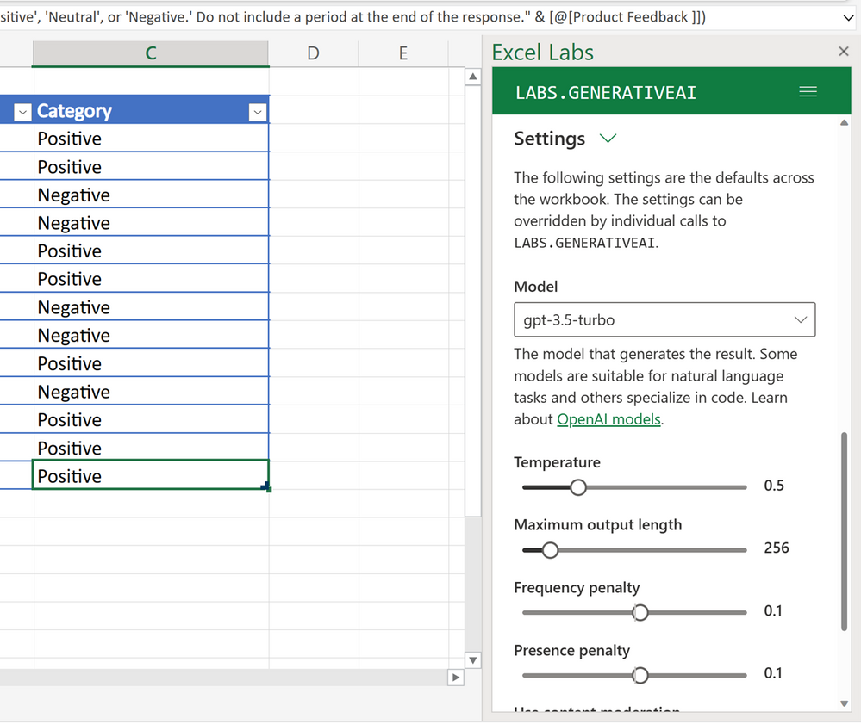Screen dimensions: 861x724
Task: Open the LABS.GENERATIVEAI hamburger menu
Action: point(808,91)
